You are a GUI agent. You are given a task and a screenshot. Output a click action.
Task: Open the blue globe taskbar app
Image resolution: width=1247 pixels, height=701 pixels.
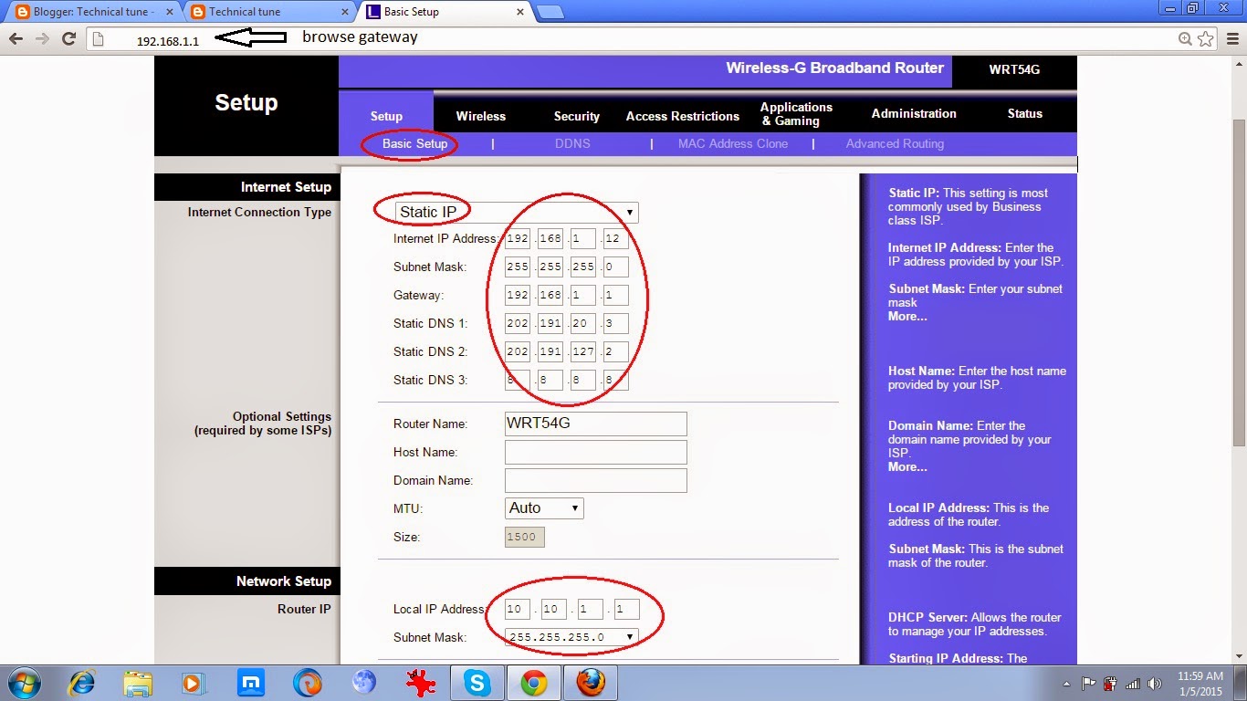pyautogui.click(x=364, y=683)
